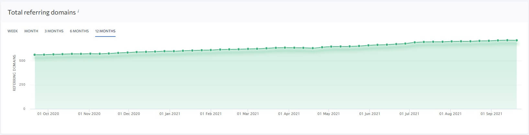The width and height of the screenshot is (529, 135).
Task: Click the 01 Oct 2020 axis label
Action: [48, 114]
